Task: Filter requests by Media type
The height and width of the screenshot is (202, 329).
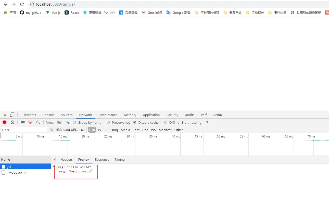Action: (x=125, y=130)
